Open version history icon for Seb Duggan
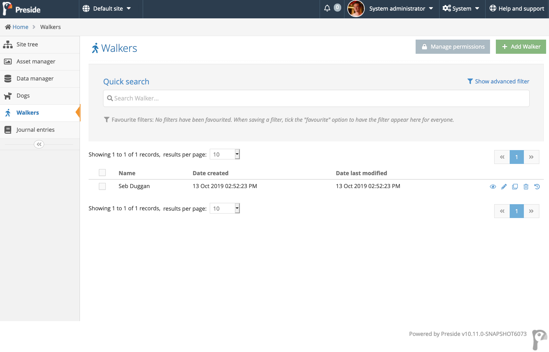The width and height of the screenshot is (549, 352). click(537, 187)
